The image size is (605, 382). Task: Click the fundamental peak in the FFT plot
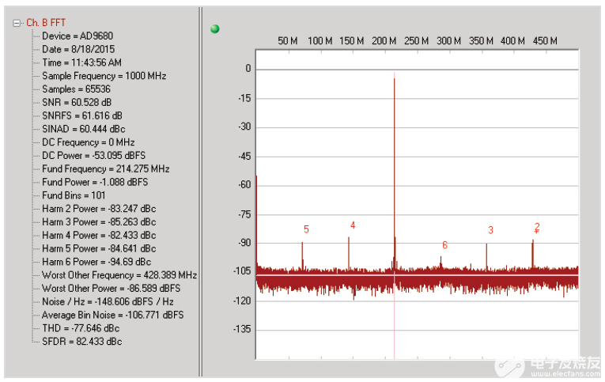click(394, 158)
